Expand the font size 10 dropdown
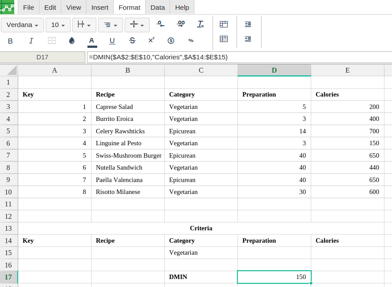 tap(58, 25)
